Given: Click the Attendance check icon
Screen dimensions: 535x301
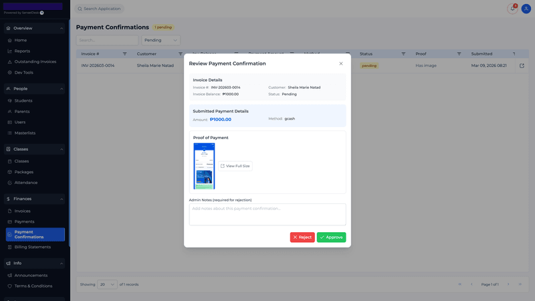Looking at the screenshot, I should pos(9,183).
